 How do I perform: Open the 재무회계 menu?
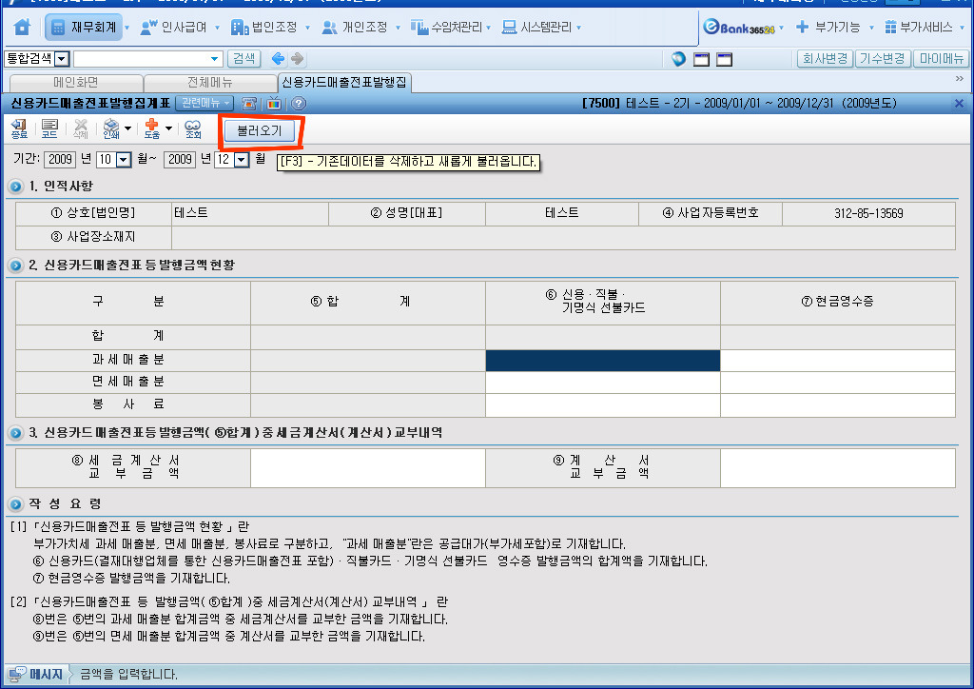84,28
